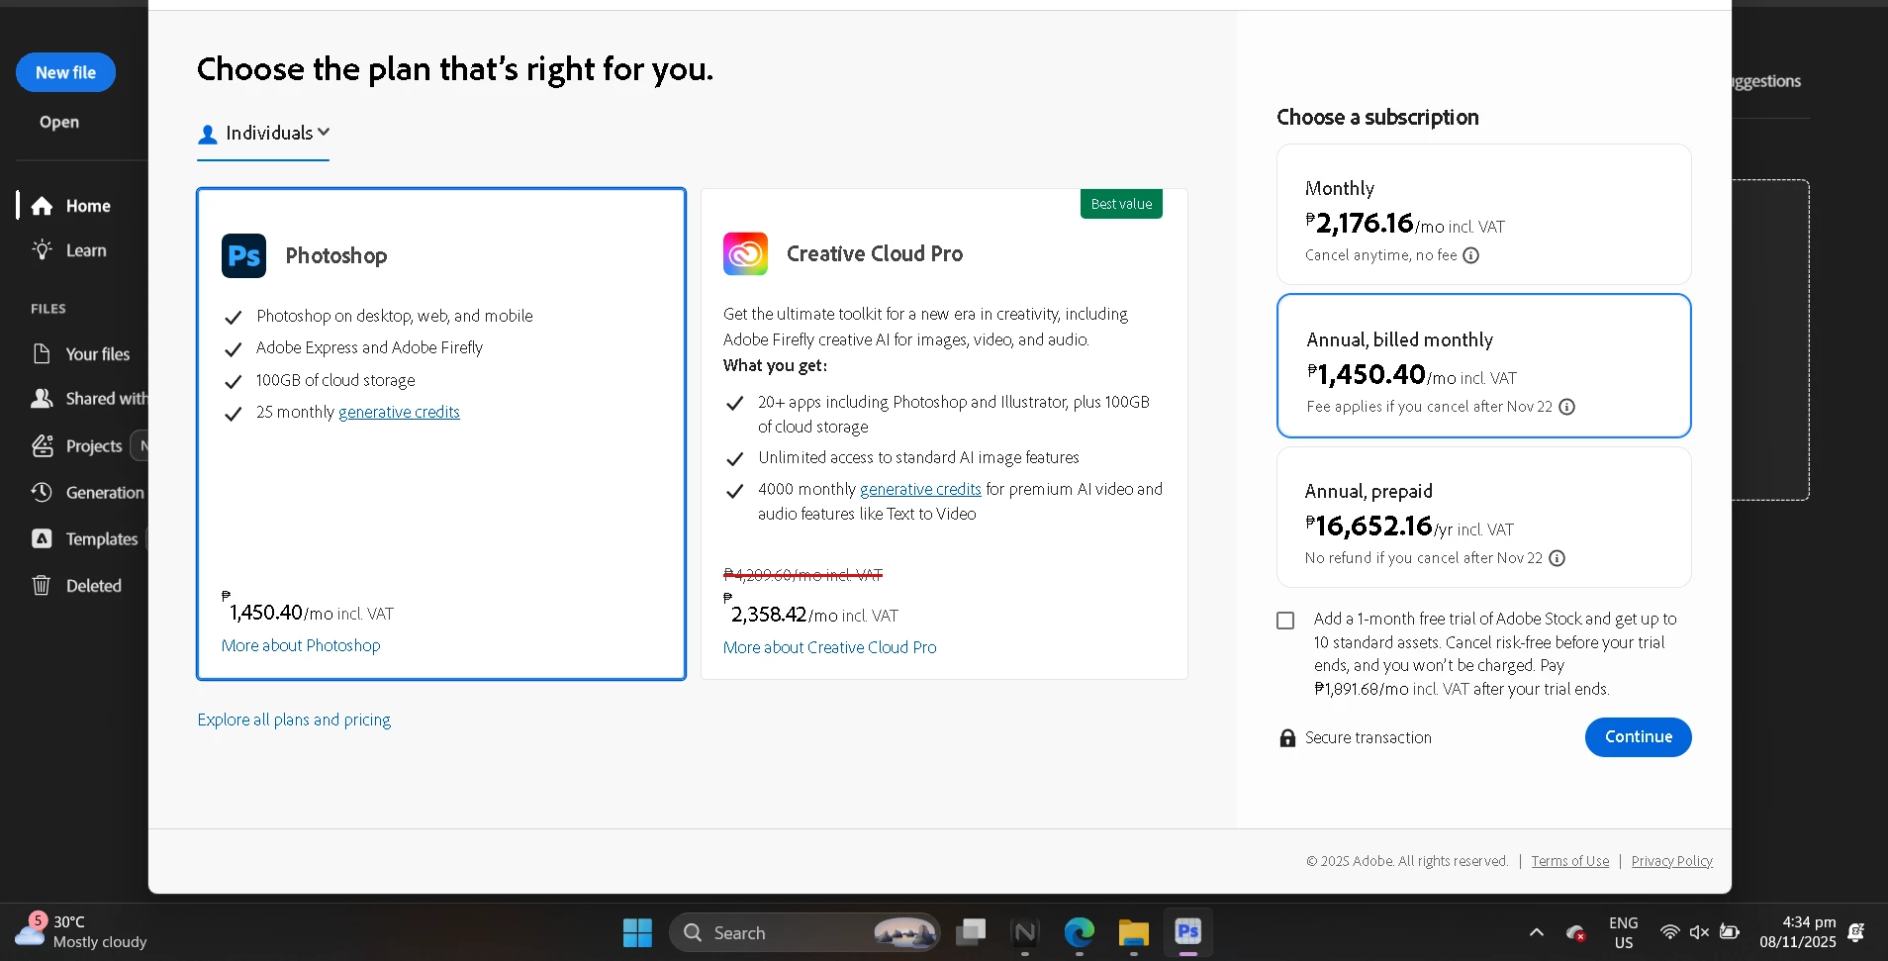Viewport: 1888px width, 961px height.
Task: Click the Deleted trash bin icon
Action: (42, 585)
